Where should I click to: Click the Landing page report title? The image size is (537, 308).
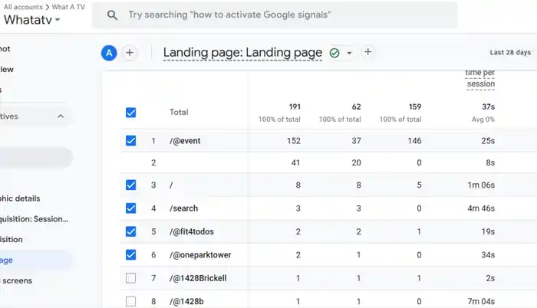point(242,53)
